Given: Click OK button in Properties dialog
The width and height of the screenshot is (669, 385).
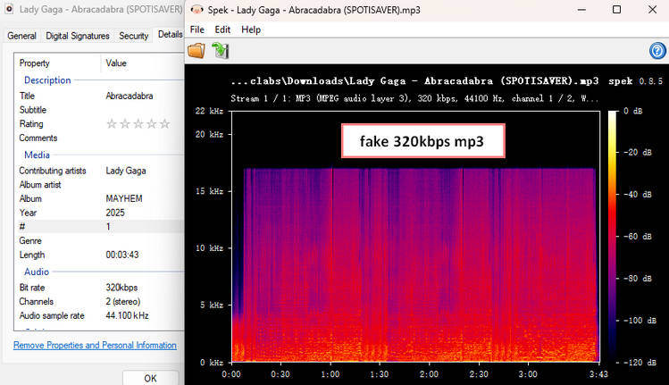Looking at the screenshot, I should click(150, 378).
